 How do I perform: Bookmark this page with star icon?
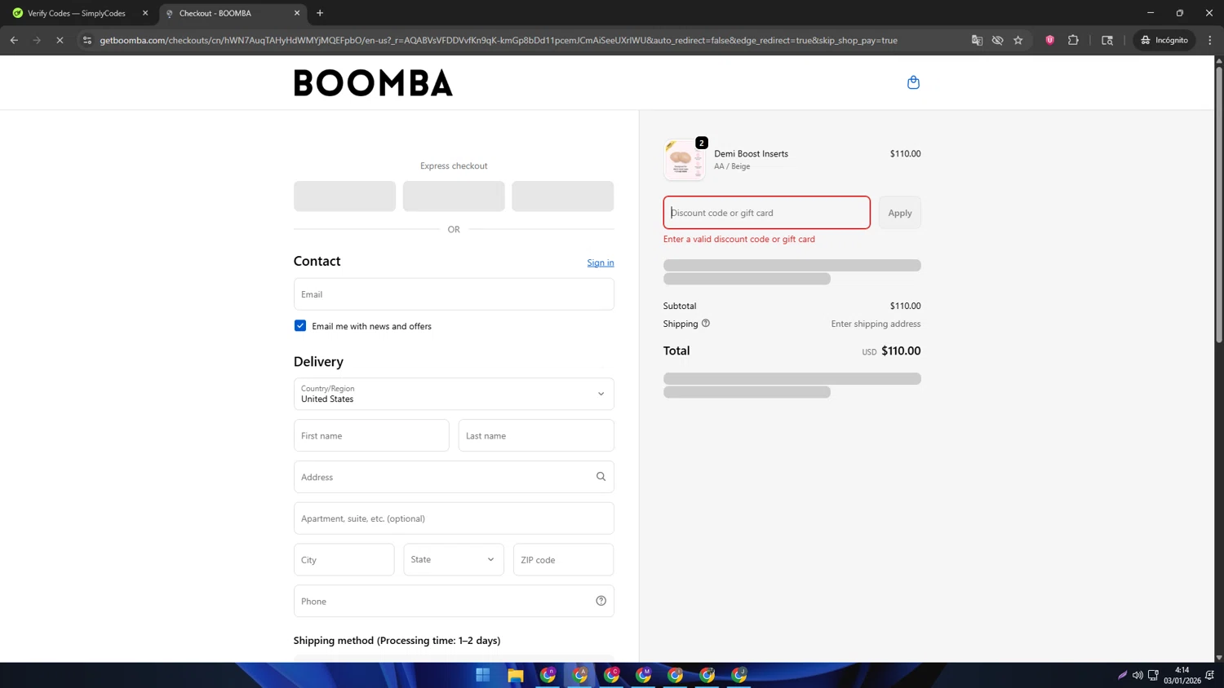coord(1018,40)
